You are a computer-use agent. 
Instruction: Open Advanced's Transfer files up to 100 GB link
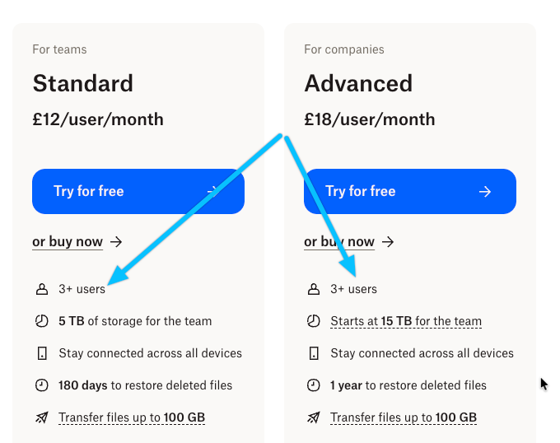click(404, 417)
